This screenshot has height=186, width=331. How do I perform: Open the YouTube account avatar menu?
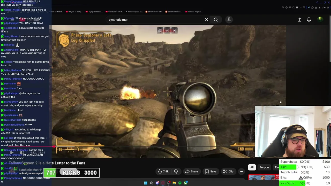coord(320,20)
